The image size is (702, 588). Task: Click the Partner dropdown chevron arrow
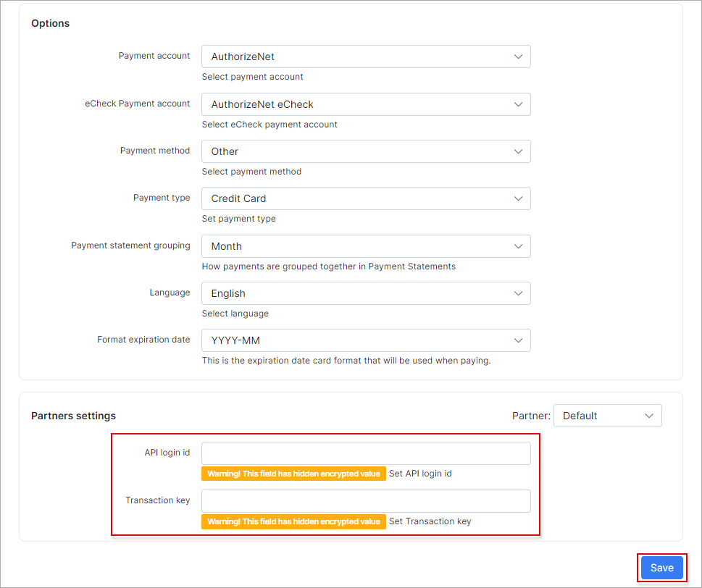click(x=648, y=416)
